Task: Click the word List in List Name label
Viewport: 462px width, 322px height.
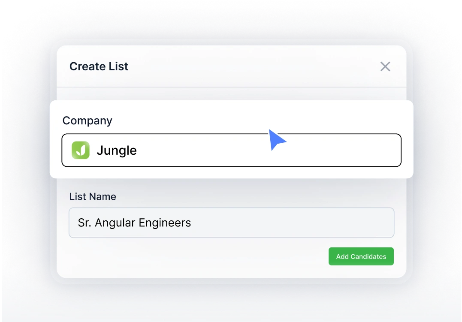Action: click(77, 197)
